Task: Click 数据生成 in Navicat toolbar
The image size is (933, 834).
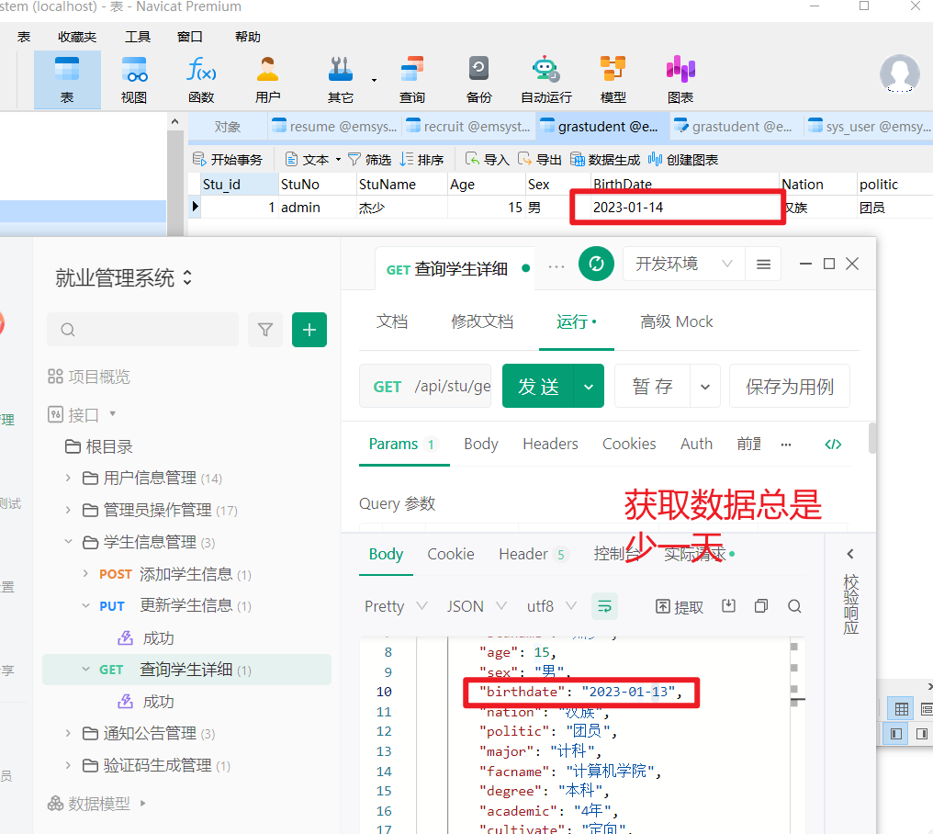Action: coord(605,160)
